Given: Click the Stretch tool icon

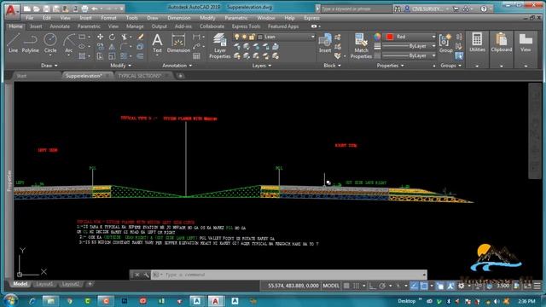Looking at the screenshot, I should coord(100,56).
